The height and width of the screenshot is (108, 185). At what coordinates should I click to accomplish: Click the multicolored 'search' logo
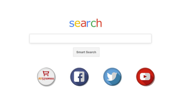click(85, 23)
